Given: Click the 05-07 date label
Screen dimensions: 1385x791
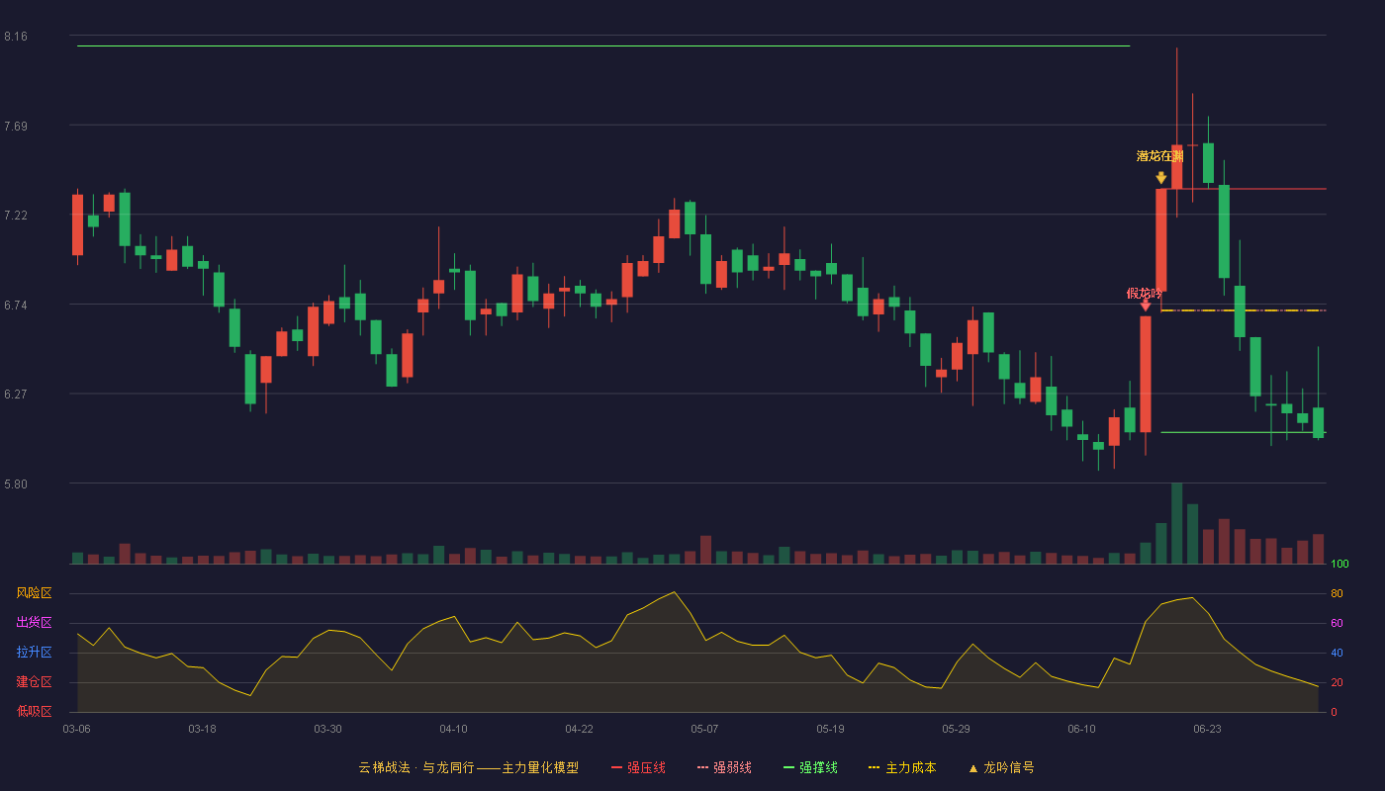Looking at the screenshot, I should point(704,729).
